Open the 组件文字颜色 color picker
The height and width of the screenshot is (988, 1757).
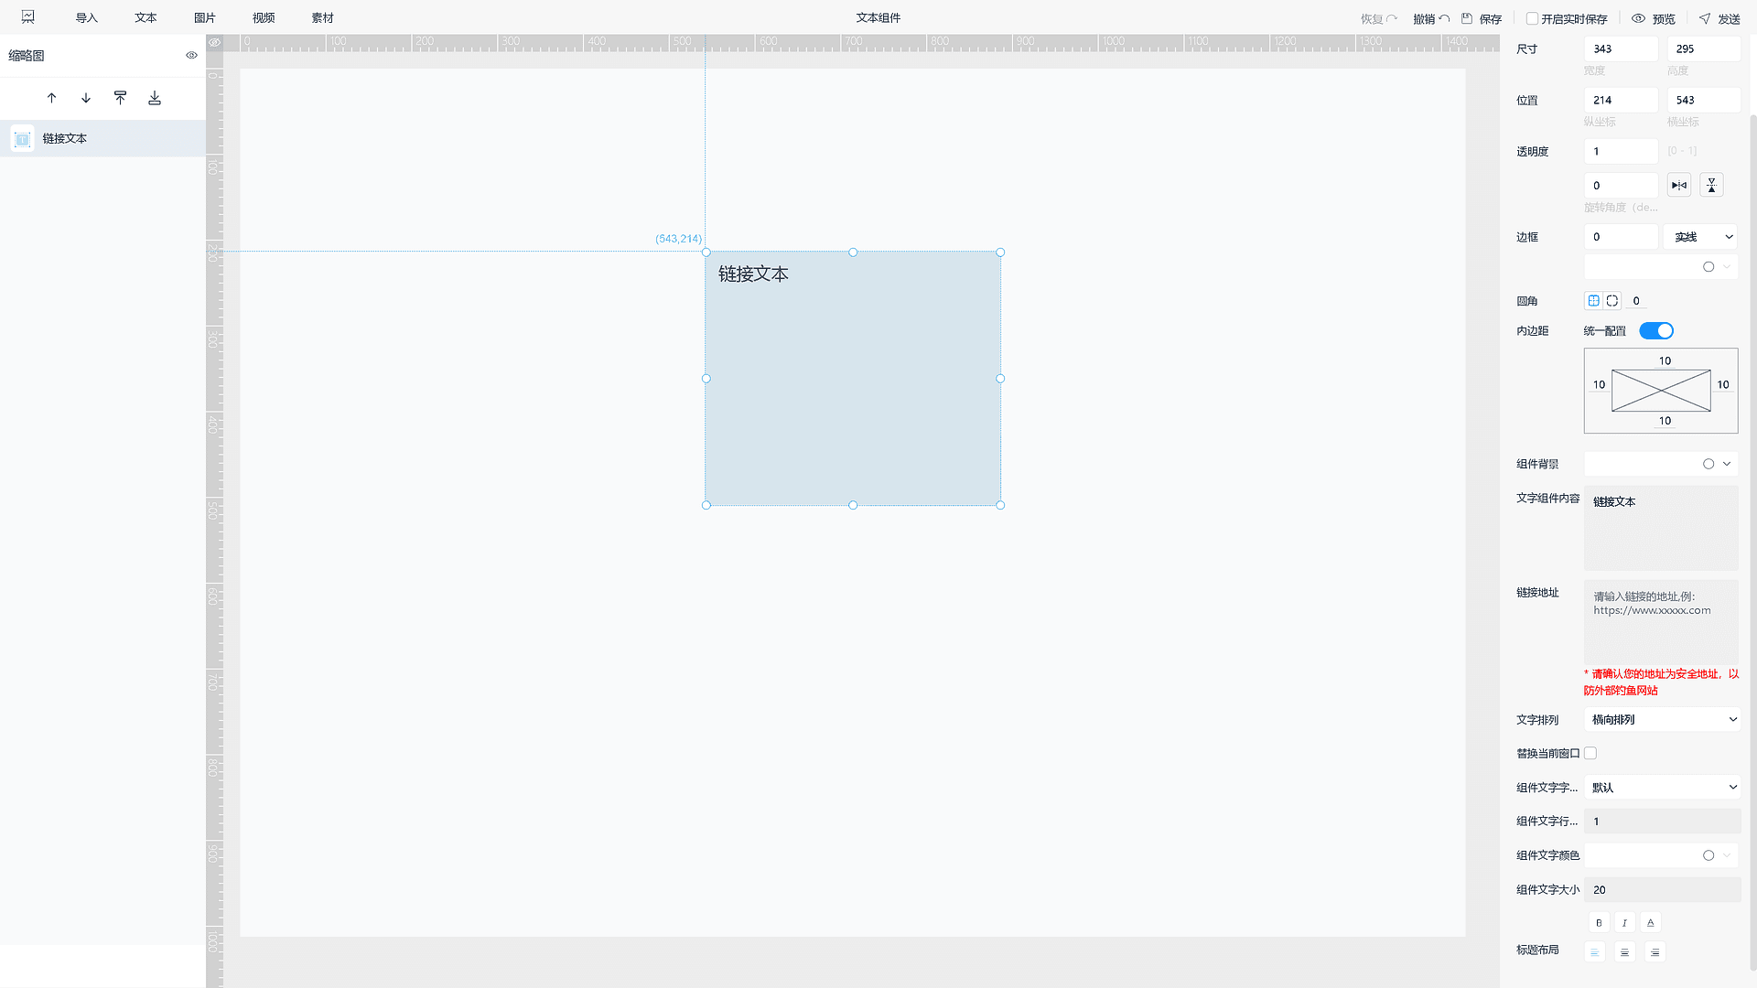coord(1708,856)
